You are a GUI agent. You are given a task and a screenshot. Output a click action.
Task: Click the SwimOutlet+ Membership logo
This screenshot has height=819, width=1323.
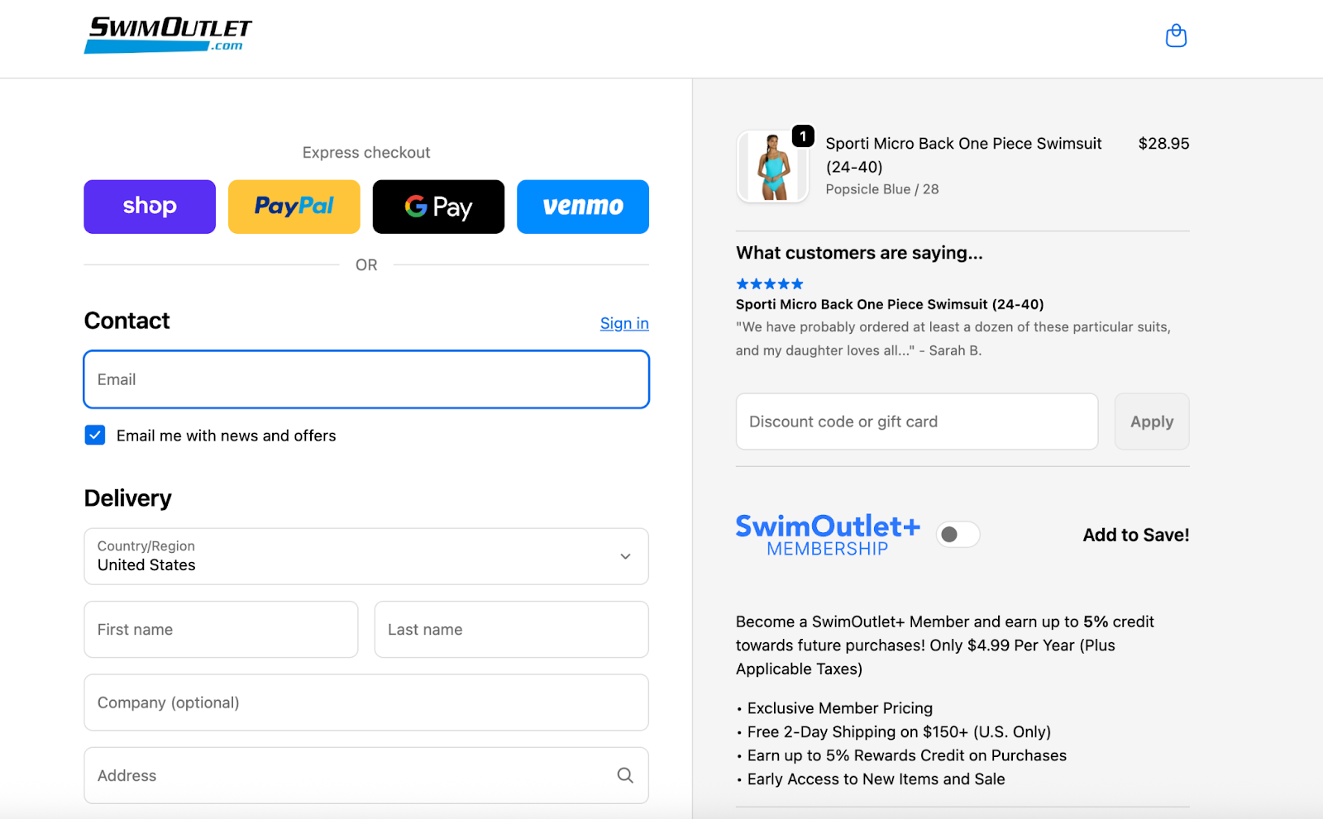[x=828, y=535]
